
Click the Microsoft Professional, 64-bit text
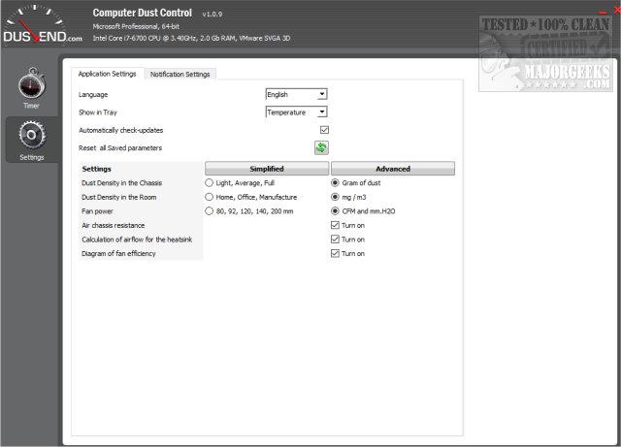[x=136, y=26]
